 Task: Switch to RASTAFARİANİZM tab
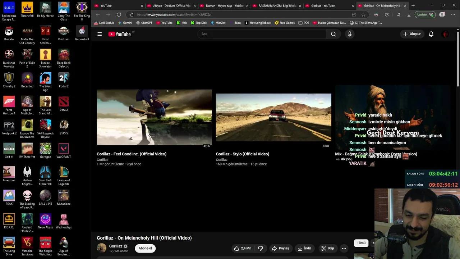pyautogui.click(x=277, y=6)
